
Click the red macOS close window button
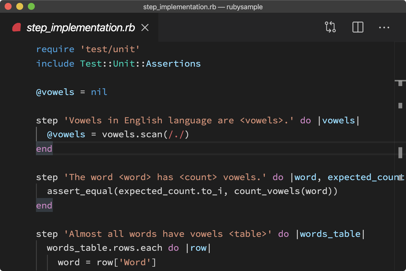coord(8,6)
